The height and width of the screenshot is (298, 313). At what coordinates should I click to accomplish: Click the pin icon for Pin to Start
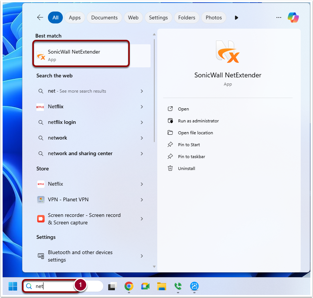pos(170,144)
